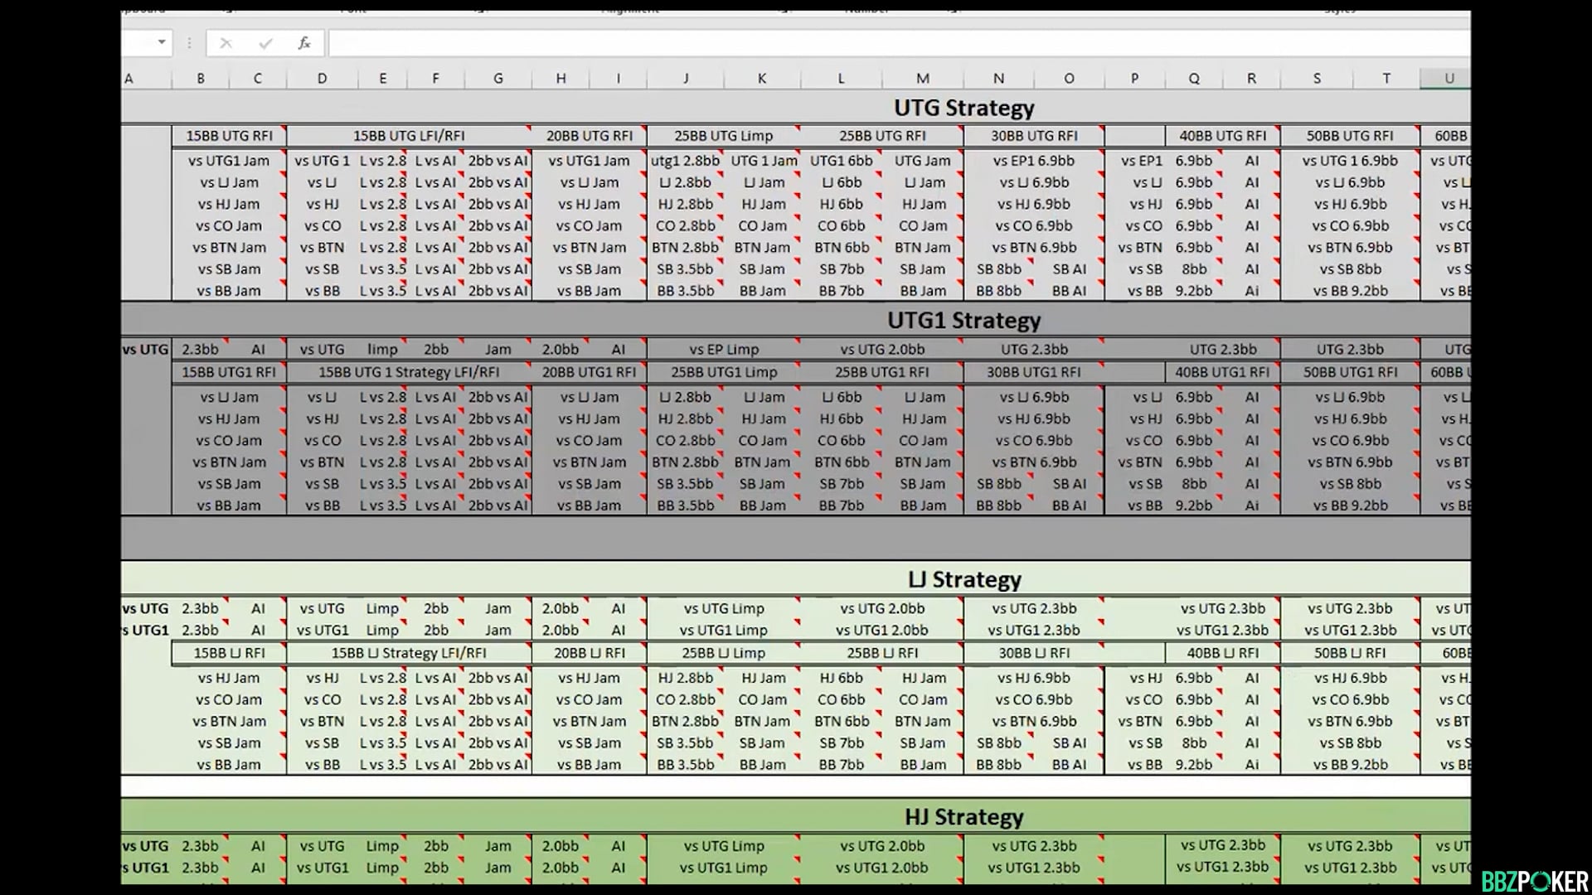Select the 15BB UTG RFI header cell
1592x895 pixels.
pyautogui.click(x=229, y=136)
